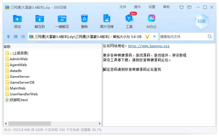Click the 删除 (Delete) recycle bin icon
Viewport: 219px width, 136px height.
click(84, 18)
